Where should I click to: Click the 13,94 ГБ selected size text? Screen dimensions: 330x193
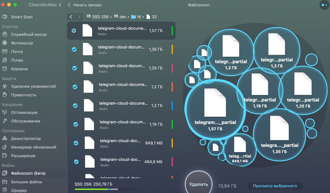tap(227, 186)
